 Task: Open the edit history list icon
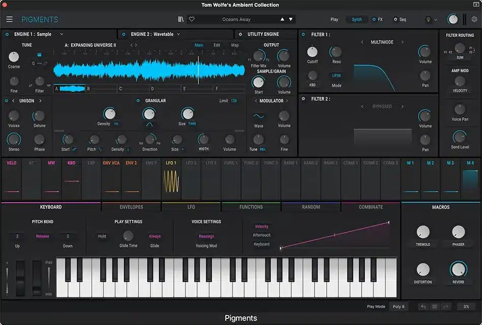pyautogui.click(x=434, y=307)
